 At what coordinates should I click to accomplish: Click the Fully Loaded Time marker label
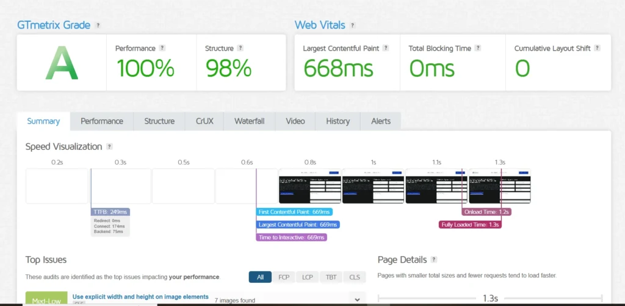tap(471, 224)
